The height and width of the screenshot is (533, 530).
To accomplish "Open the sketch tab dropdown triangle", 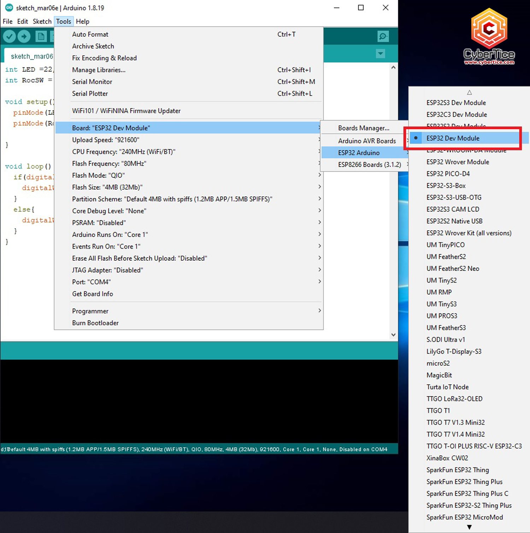I will pyautogui.click(x=381, y=54).
